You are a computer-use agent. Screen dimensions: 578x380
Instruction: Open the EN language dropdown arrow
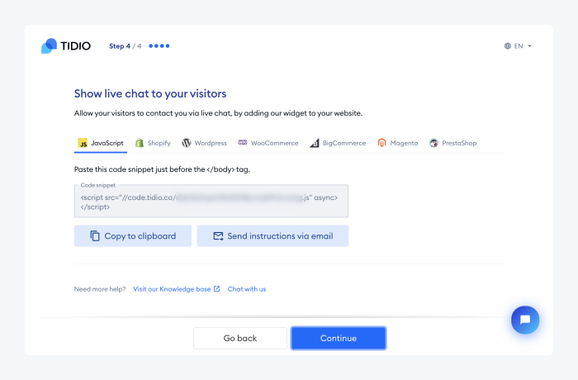pos(530,46)
